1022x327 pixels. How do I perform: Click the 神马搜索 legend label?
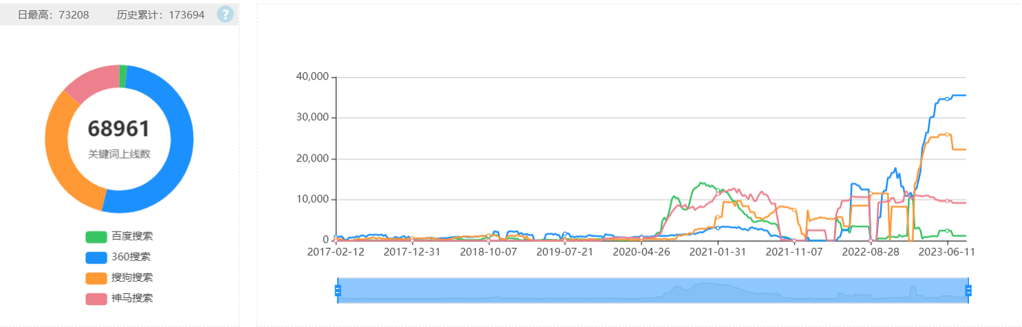pyautogui.click(x=132, y=298)
